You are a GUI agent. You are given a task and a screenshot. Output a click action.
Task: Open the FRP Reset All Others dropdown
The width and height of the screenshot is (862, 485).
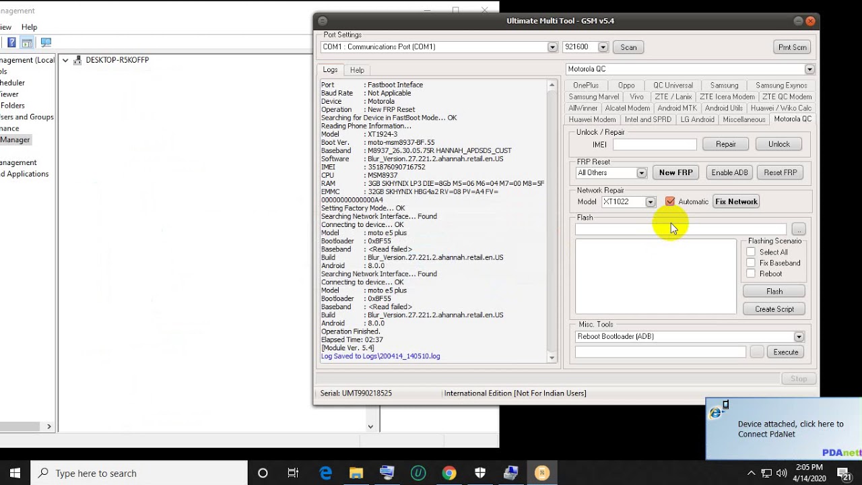point(641,173)
